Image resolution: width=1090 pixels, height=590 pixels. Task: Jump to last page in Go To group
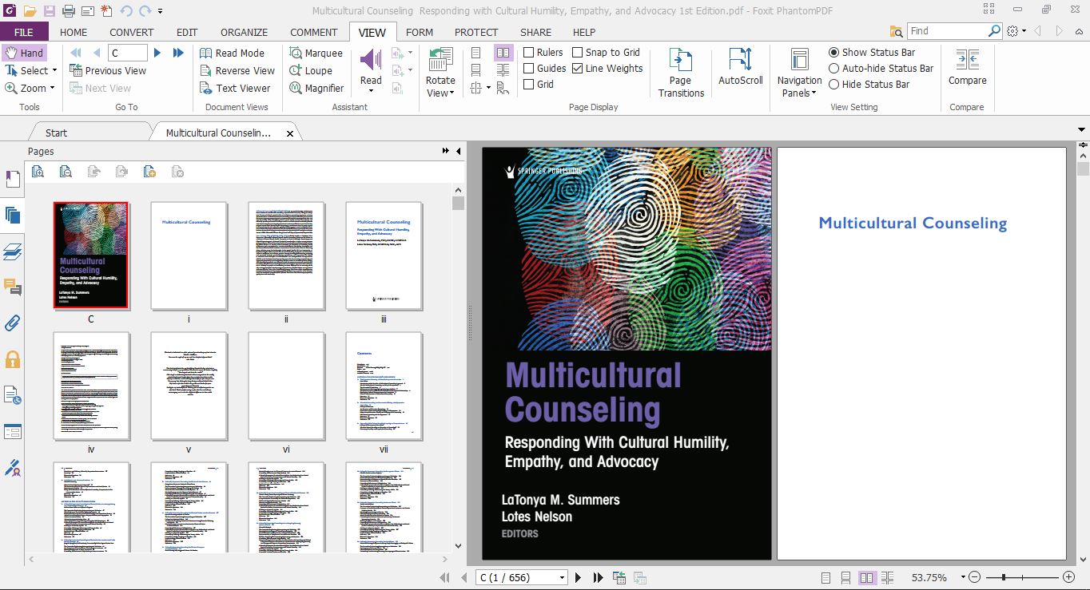point(178,53)
